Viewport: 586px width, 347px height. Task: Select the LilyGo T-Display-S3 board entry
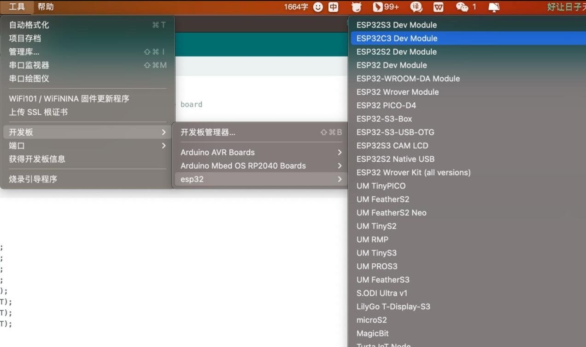(x=393, y=306)
